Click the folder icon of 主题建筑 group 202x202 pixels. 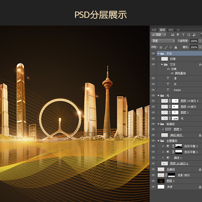162,141
